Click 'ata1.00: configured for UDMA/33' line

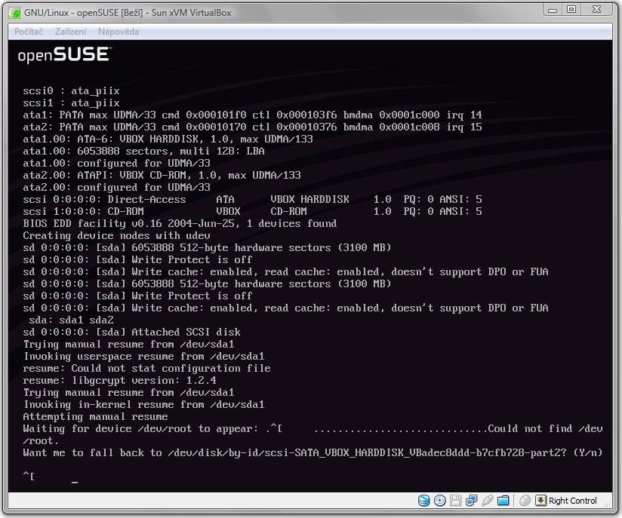(116, 164)
